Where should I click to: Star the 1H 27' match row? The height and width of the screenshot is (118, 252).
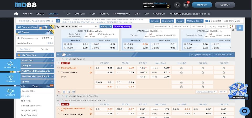click(59, 104)
